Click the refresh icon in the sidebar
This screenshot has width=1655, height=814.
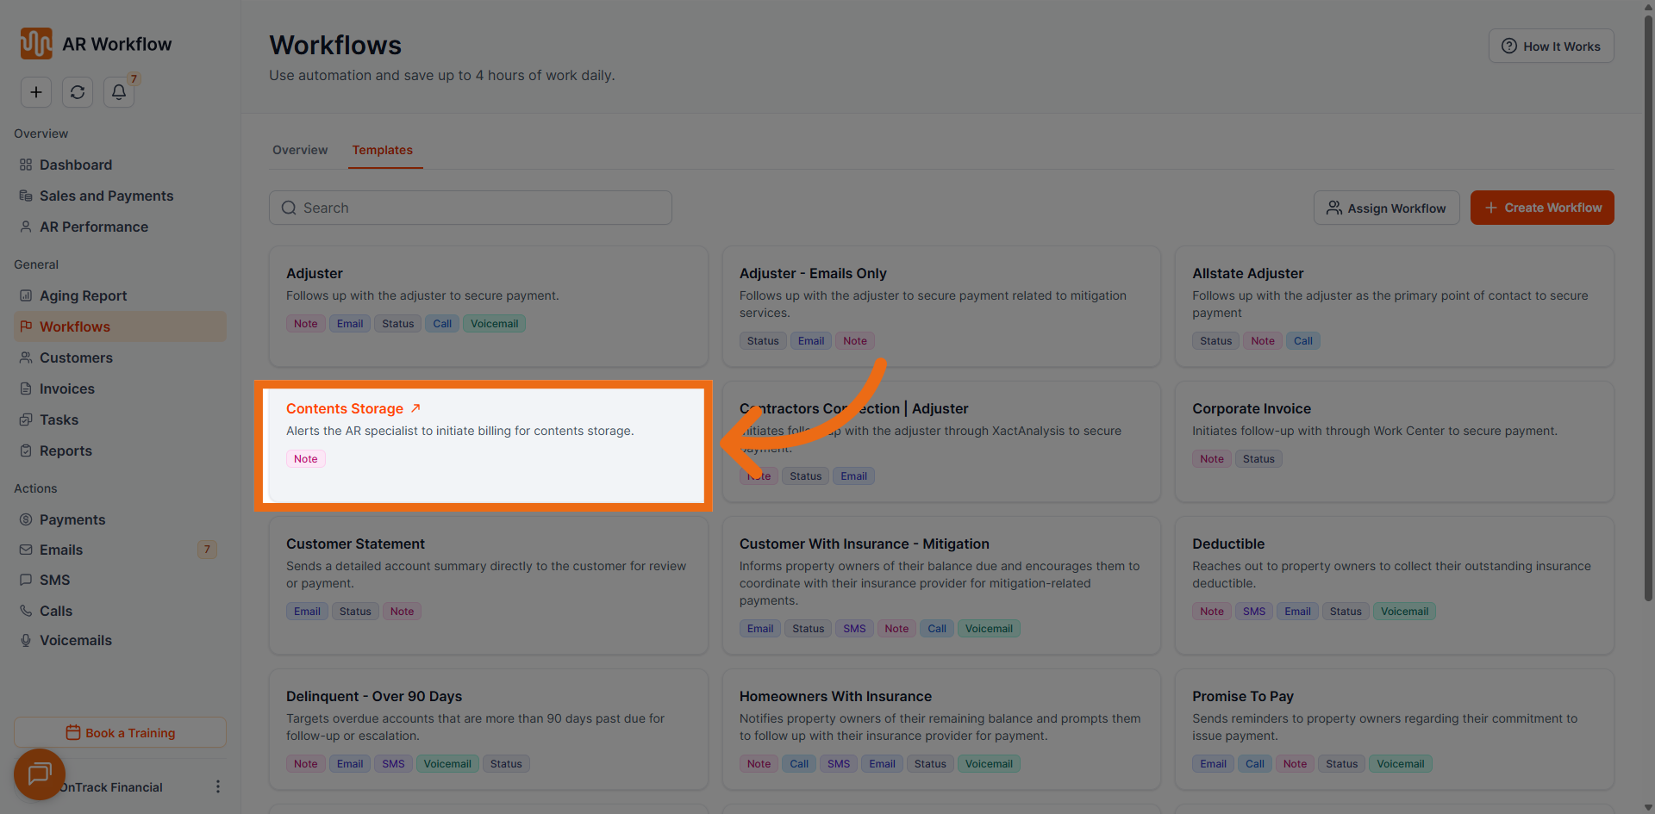point(78,92)
